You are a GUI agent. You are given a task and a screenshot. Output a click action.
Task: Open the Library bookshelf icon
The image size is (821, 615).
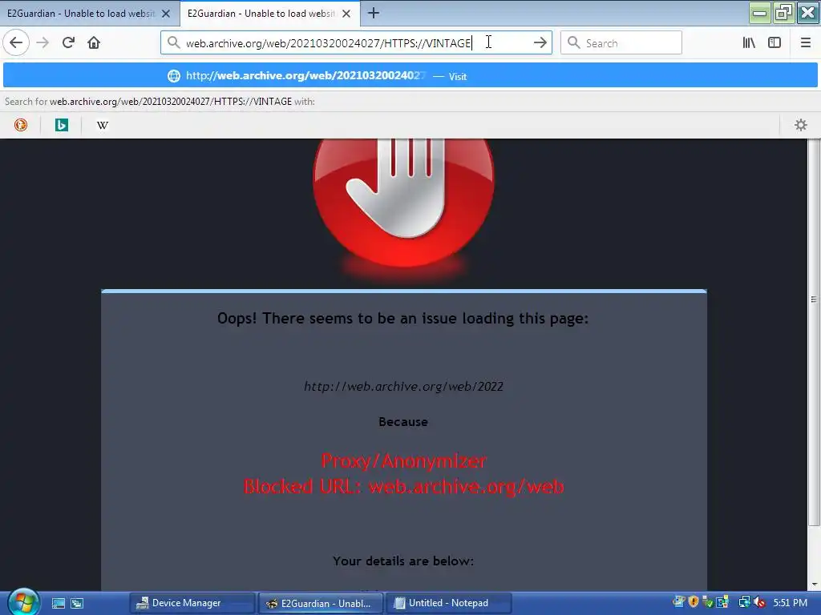point(749,42)
